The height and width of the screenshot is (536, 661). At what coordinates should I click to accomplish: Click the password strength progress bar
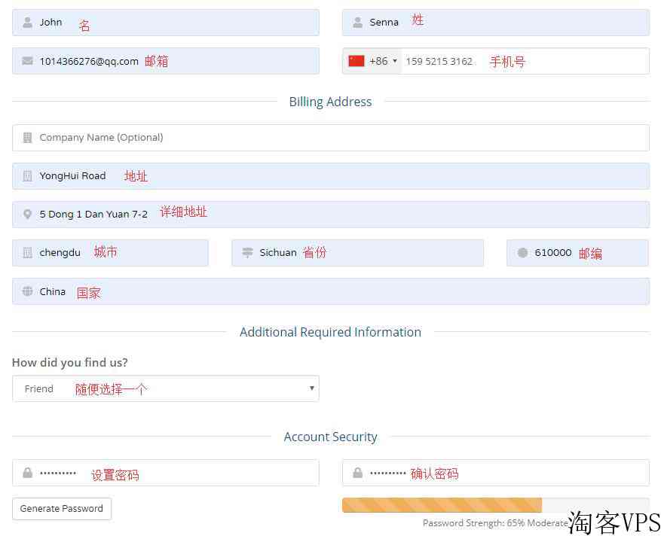495,505
